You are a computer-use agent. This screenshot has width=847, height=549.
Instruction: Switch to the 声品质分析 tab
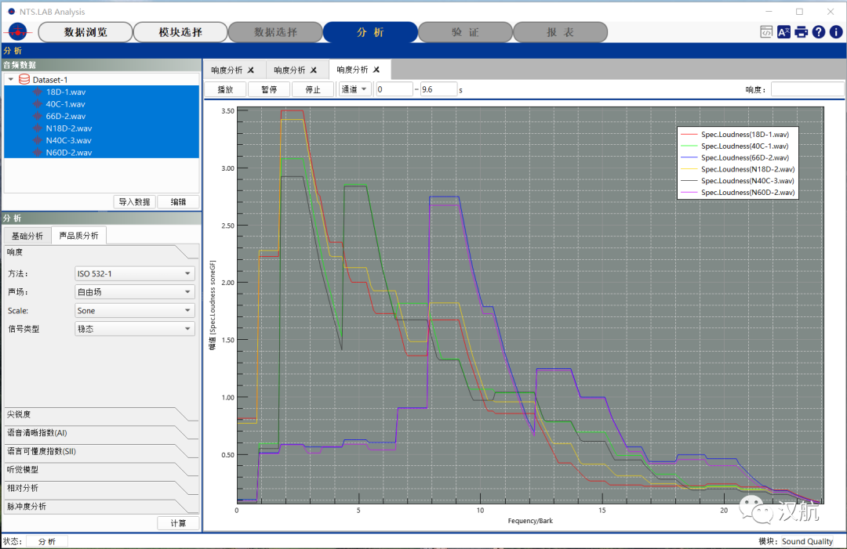(79, 236)
